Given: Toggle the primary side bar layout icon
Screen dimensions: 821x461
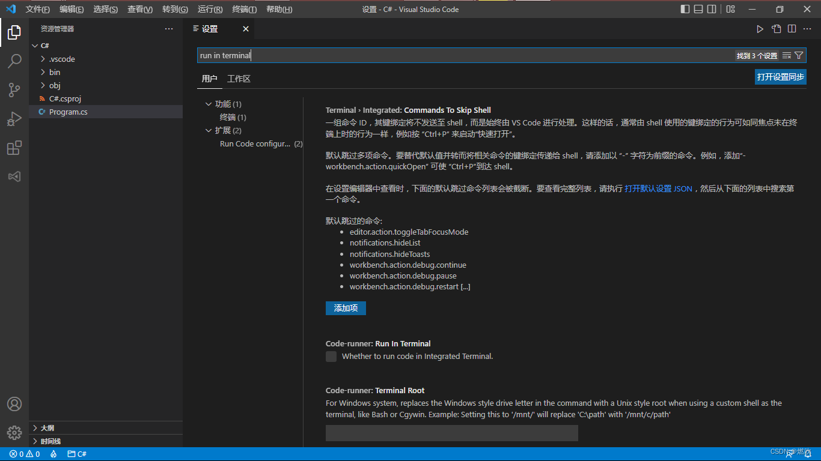Looking at the screenshot, I should point(685,9).
